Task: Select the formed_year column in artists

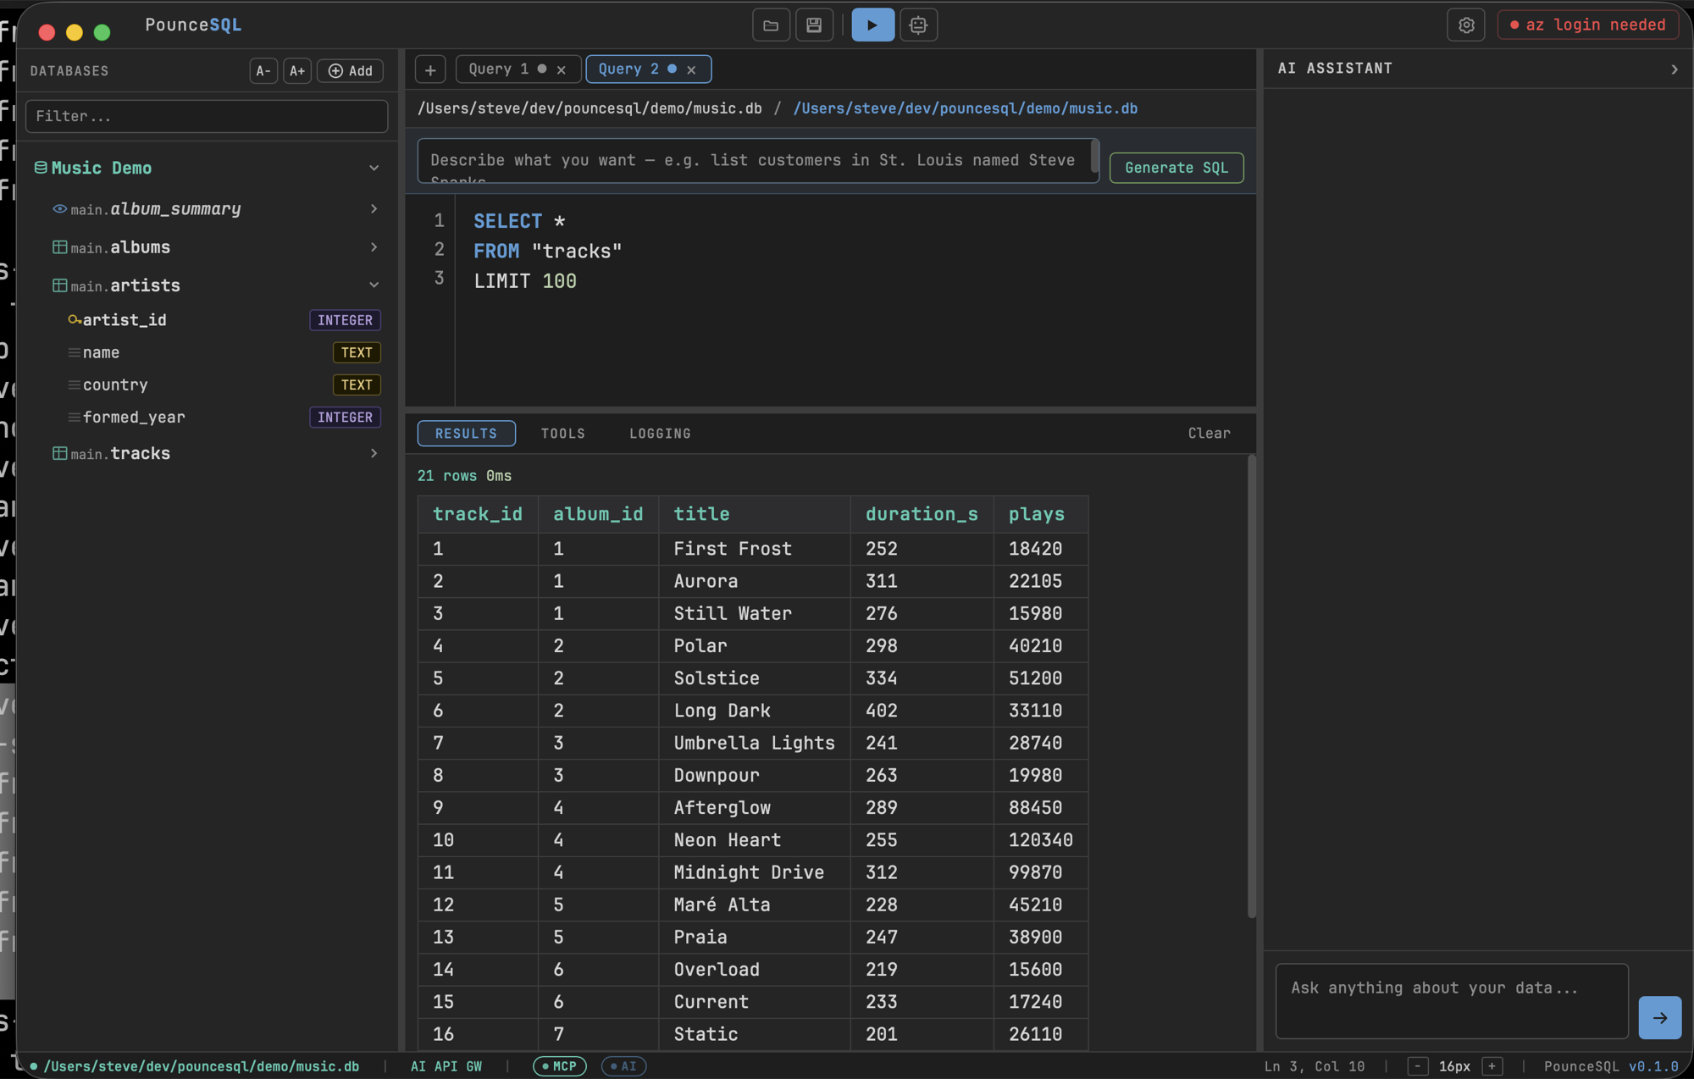Action: point(224,417)
